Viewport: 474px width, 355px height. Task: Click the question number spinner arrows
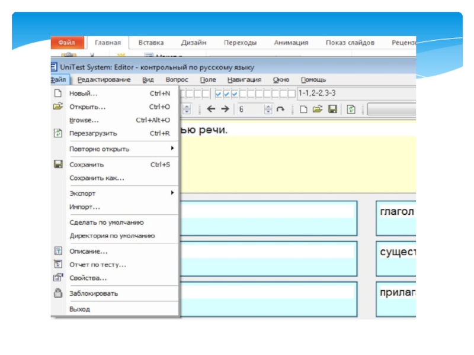(x=268, y=109)
